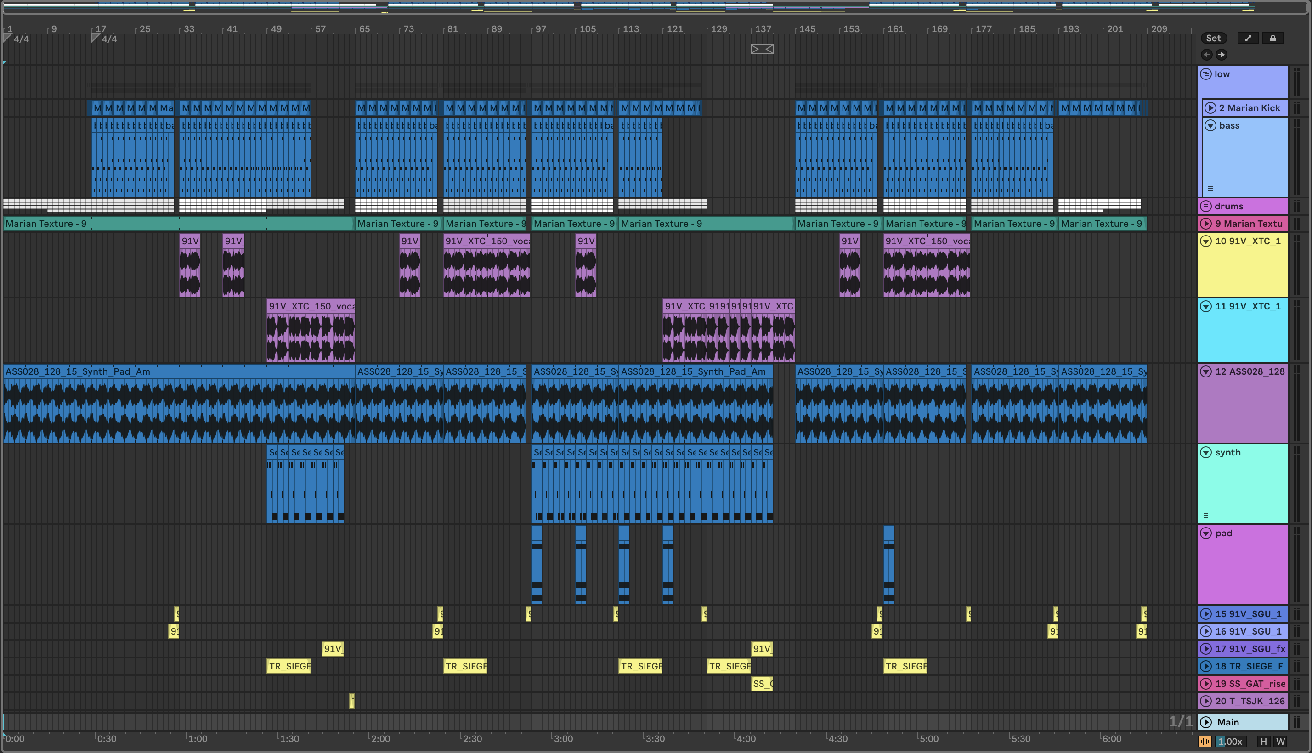Screen dimensions: 1312x753
Task: Unfold the 2 Marian Kick track
Action: (1210, 108)
